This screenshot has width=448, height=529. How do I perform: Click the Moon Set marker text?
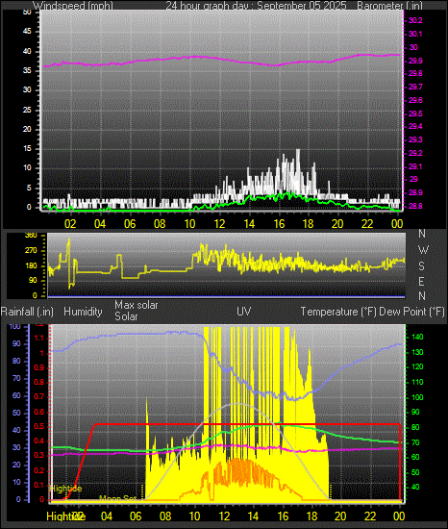tap(117, 498)
